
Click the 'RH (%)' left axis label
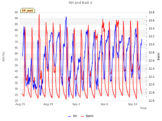click(x=4, y=56)
